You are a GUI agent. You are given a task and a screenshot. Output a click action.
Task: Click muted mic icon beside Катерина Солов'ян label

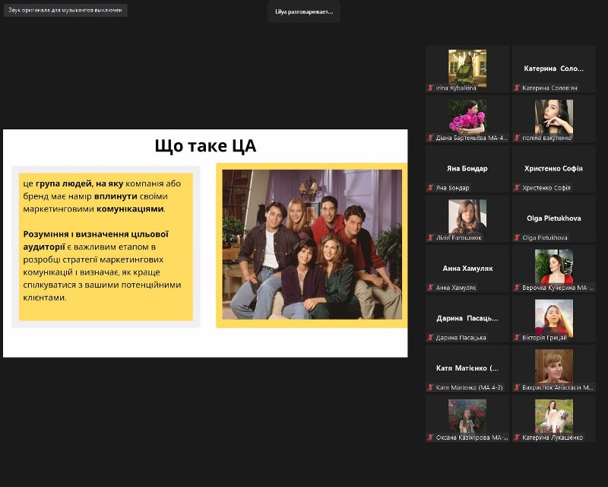point(517,88)
